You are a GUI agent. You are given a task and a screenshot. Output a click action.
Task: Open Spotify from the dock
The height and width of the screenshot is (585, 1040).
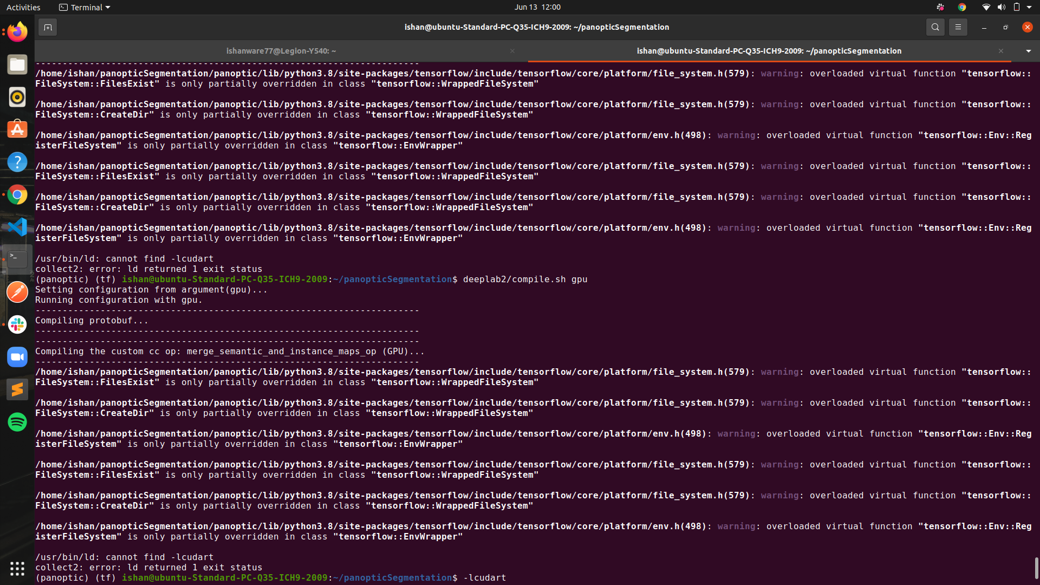pos(17,421)
